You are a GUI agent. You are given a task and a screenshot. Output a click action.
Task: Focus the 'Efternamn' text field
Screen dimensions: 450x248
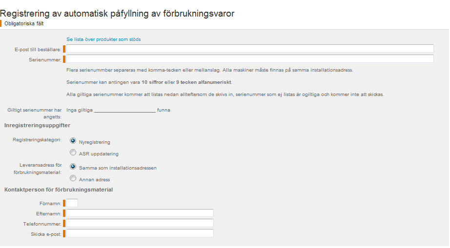140,213
